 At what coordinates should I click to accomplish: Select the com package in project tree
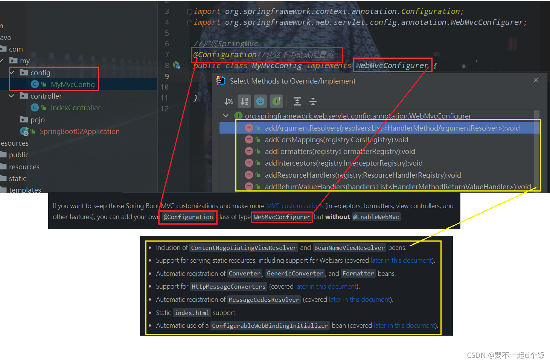(x=16, y=49)
